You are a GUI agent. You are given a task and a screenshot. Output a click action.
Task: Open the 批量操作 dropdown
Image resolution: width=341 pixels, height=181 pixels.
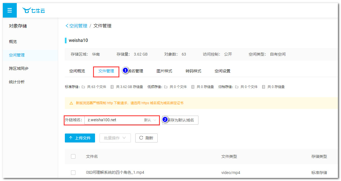click(115, 138)
